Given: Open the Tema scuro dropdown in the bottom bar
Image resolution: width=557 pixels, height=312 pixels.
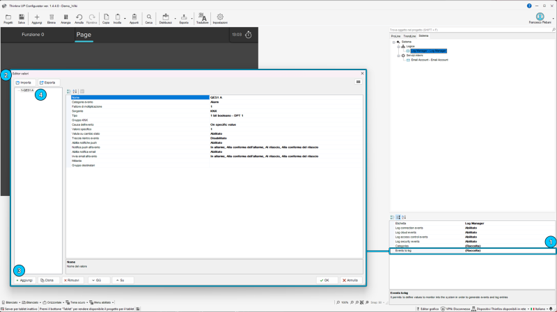Looking at the screenshot, I should click(x=77, y=302).
